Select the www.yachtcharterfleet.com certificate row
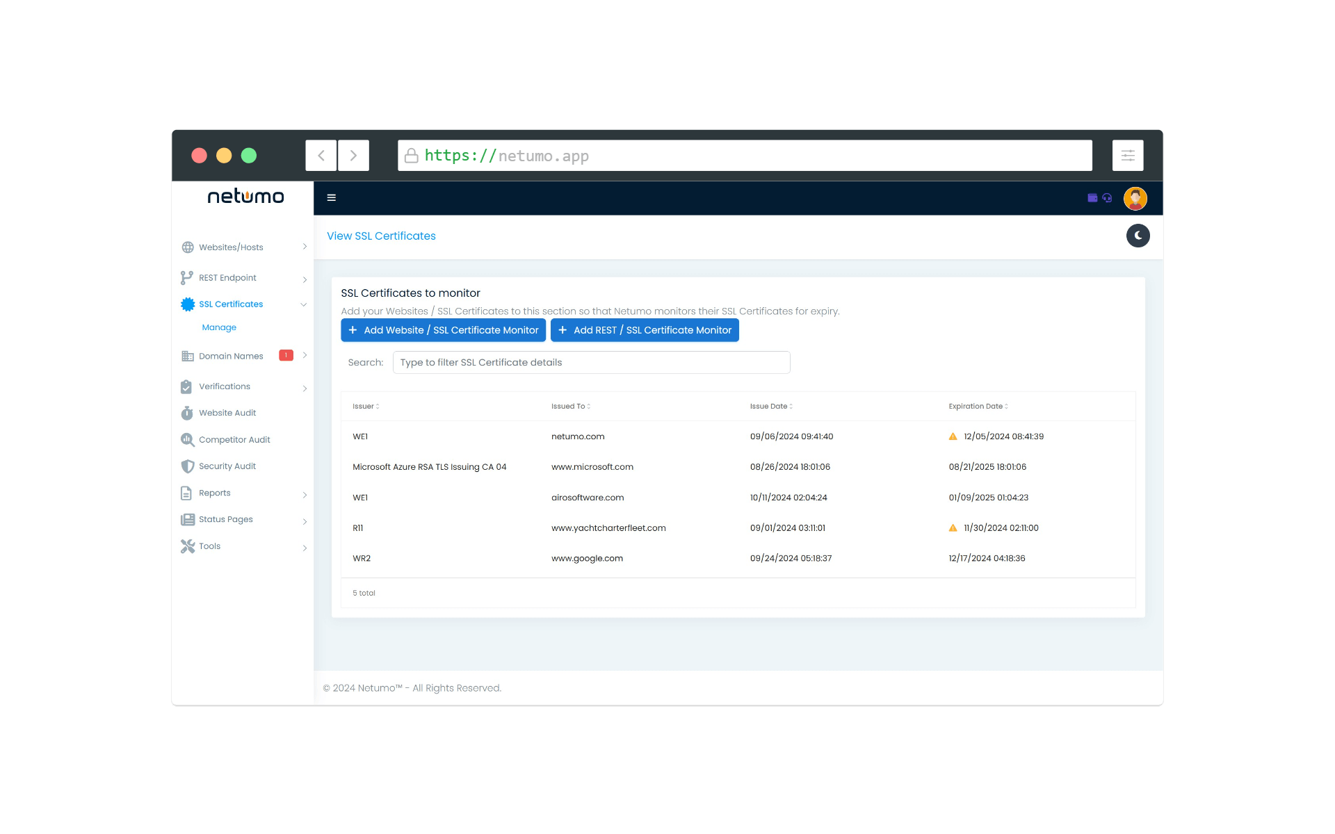Image resolution: width=1335 pixels, height=834 pixels. (x=738, y=528)
